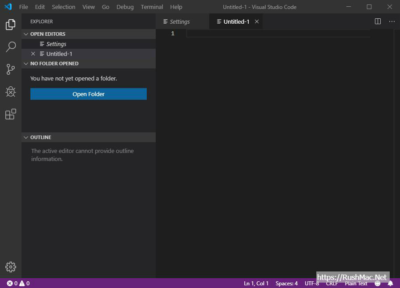Open the Search view icon

pyautogui.click(x=11, y=47)
